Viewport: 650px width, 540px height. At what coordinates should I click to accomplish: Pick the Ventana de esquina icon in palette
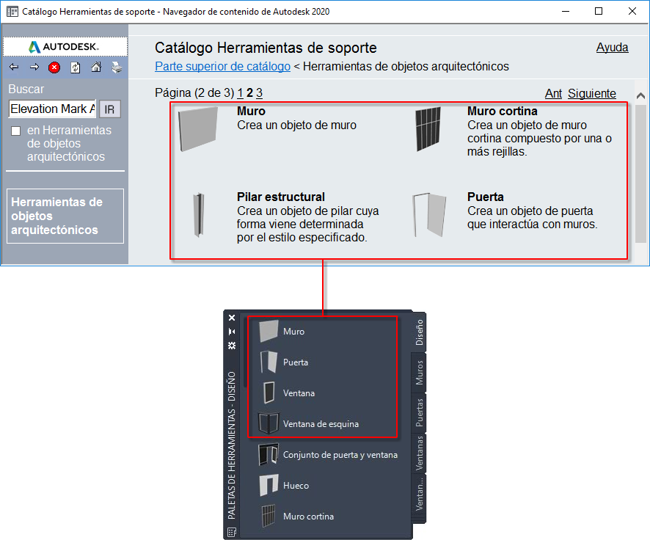pyautogui.click(x=269, y=423)
